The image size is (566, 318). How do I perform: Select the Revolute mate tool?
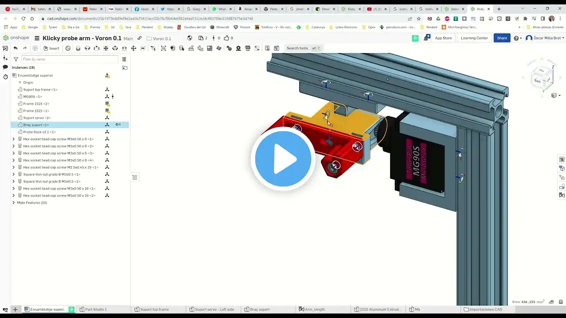point(87,48)
